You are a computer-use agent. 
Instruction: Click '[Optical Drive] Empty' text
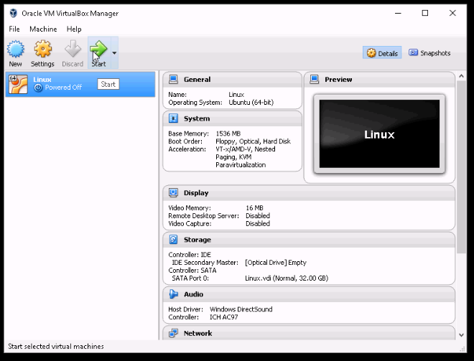276,263
